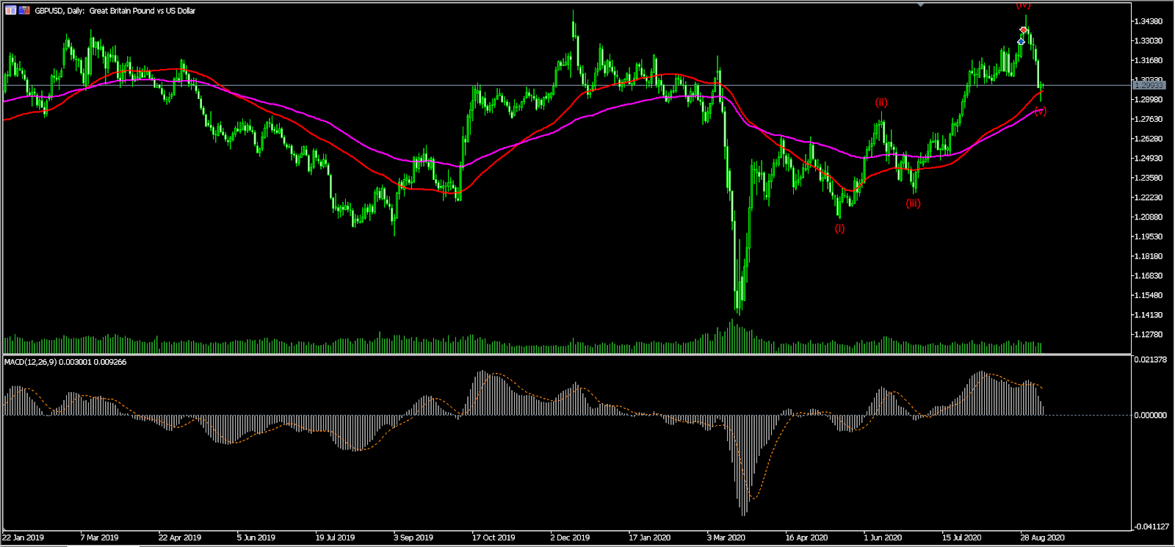The height and width of the screenshot is (547, 1175).
Task: Click price level 1.18180 on the scale
Action: [x=1148, y=256]
